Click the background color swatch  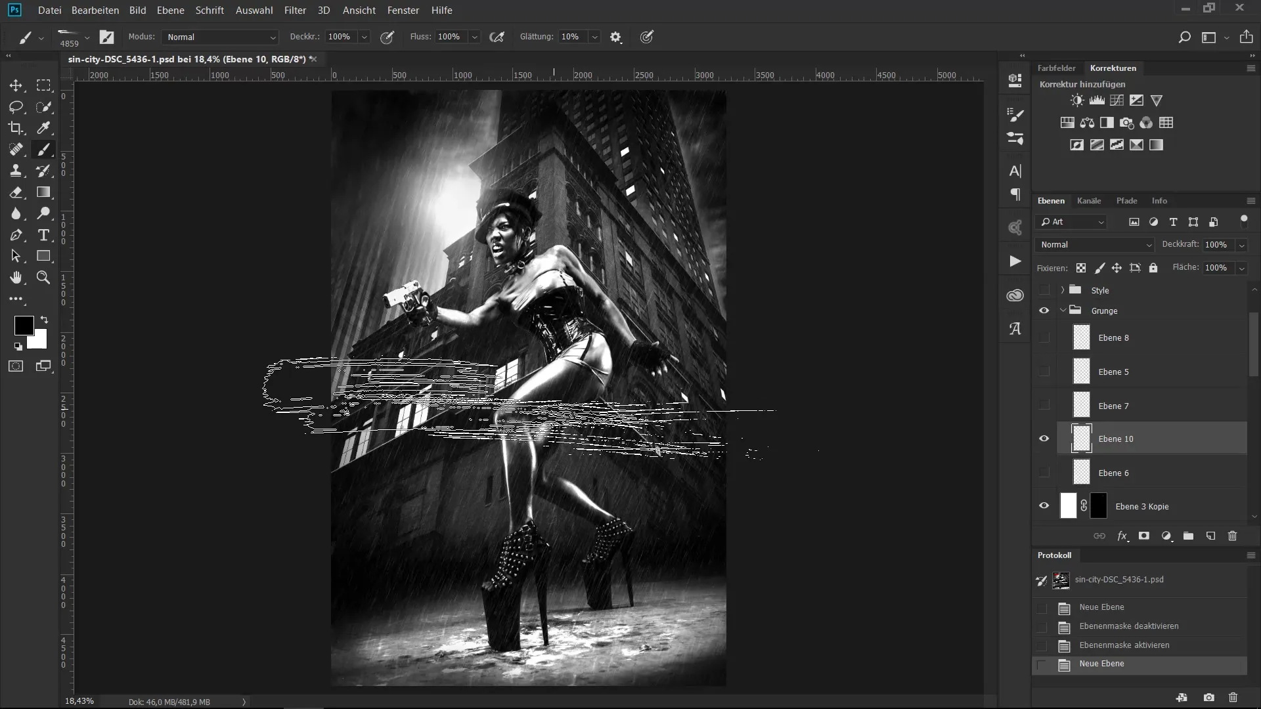click(x=39, y=341)
